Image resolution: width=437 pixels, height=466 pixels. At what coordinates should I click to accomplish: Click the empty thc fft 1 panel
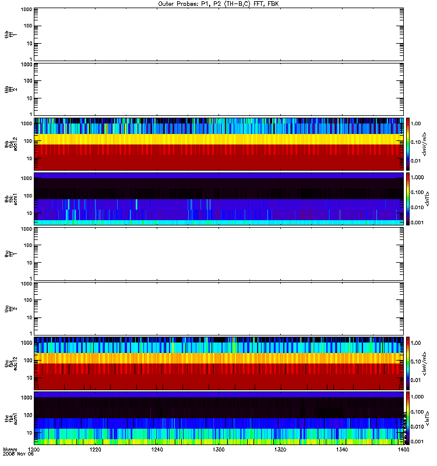coord(218,254)
